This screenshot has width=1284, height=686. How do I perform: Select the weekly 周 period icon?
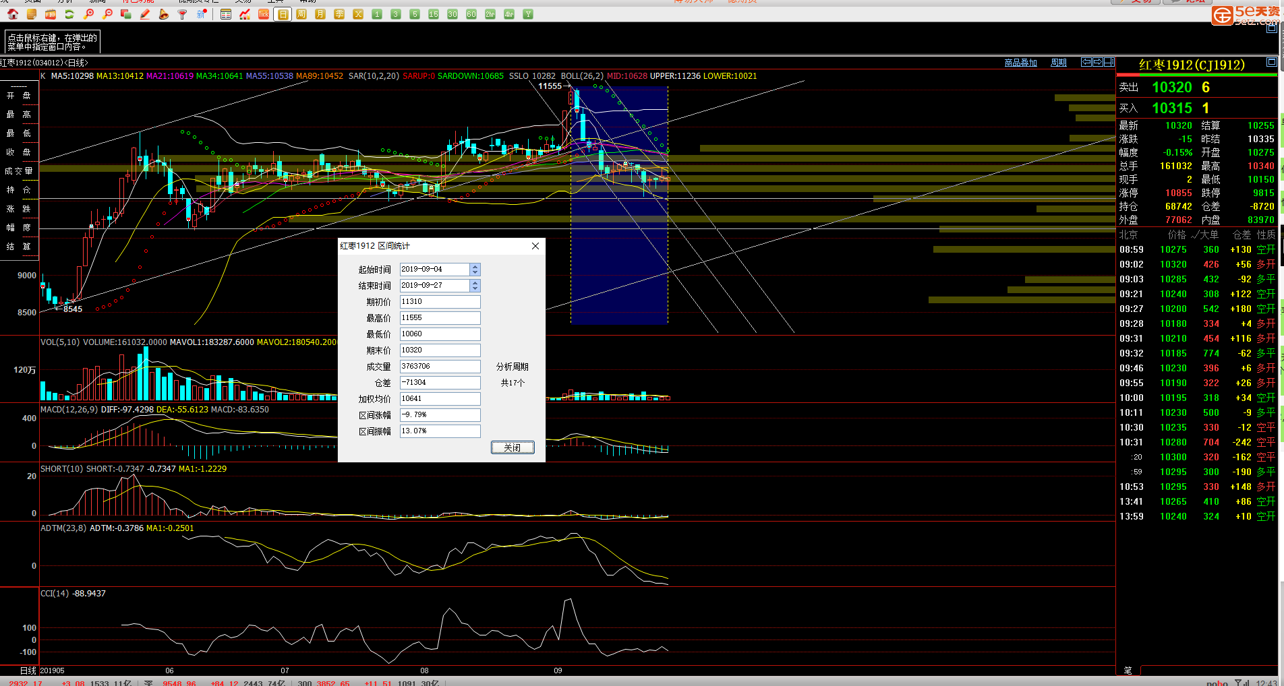[x=301, y=14]
